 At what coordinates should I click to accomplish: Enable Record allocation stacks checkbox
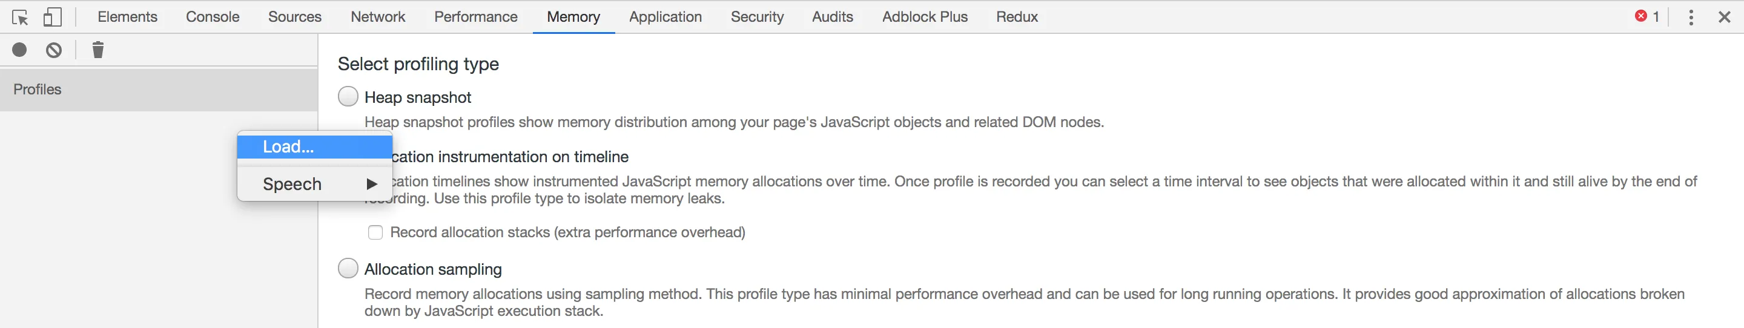point(375,232)
